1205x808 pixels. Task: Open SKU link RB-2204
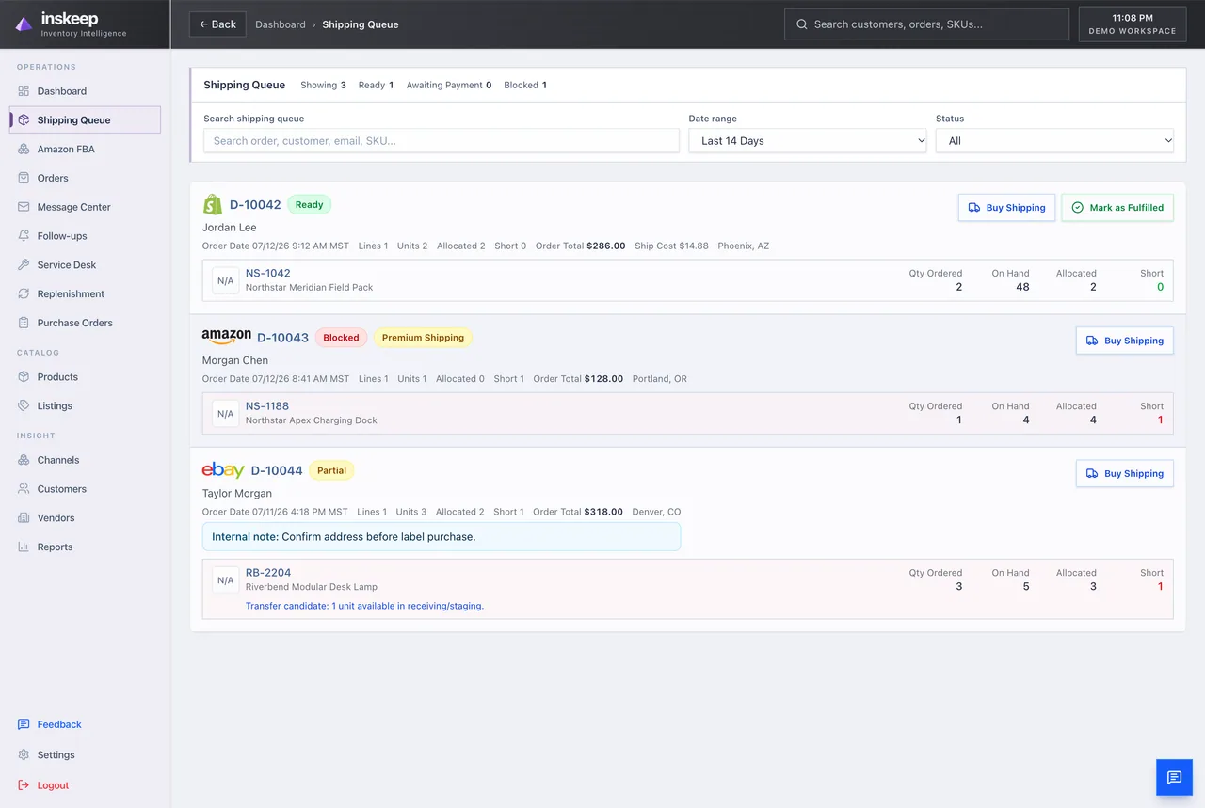tap(268, 572)
